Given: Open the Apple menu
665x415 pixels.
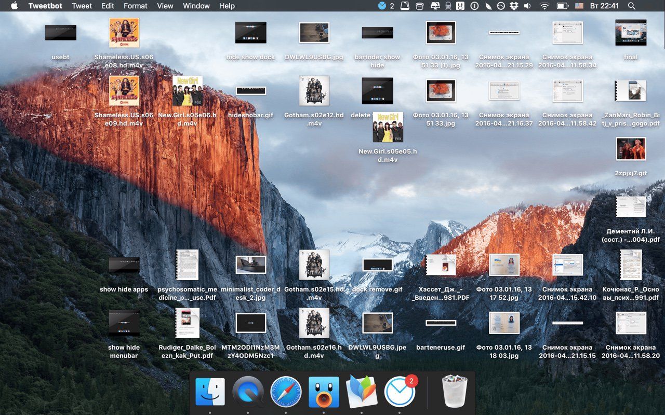Looking at the screenshot, I should (14, 6).
